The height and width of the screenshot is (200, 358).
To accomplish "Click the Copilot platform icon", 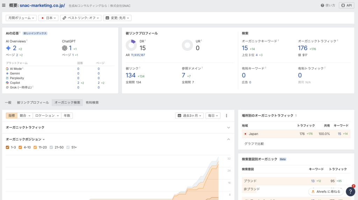I will [x=7, y=83].
